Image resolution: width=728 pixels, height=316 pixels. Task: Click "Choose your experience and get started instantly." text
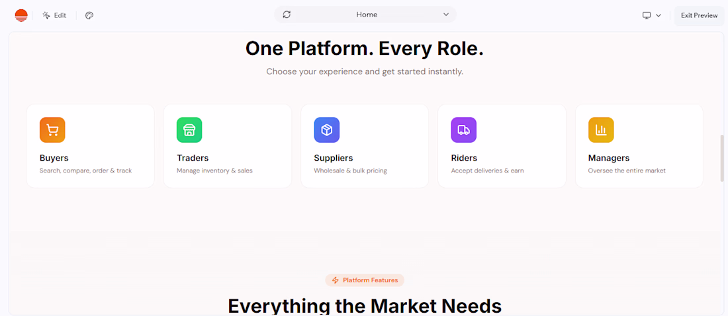365,72
